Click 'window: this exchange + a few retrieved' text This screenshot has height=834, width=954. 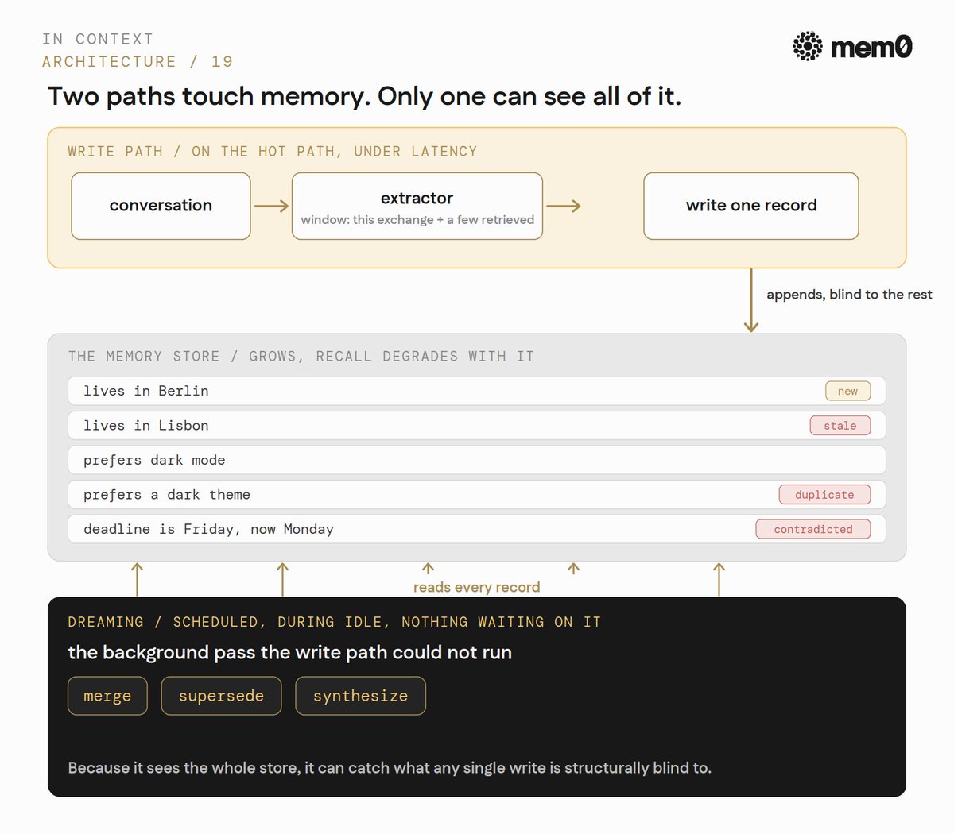click(417, 220)
